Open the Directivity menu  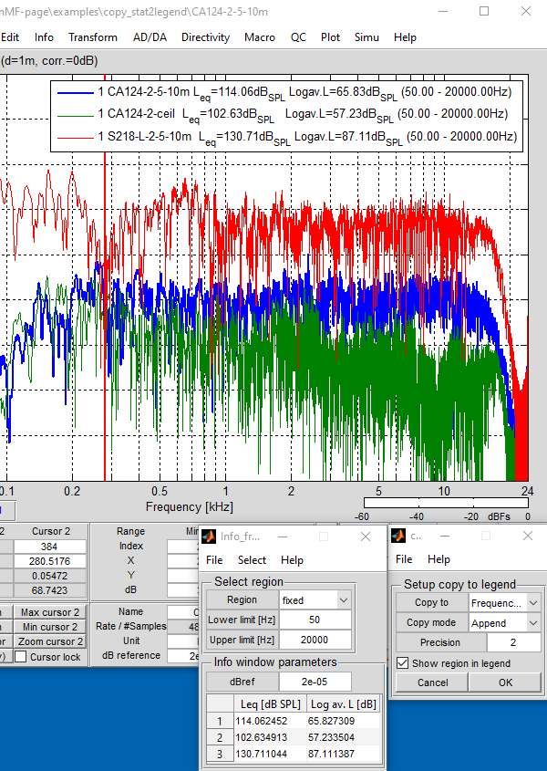(x=205, y=37)
